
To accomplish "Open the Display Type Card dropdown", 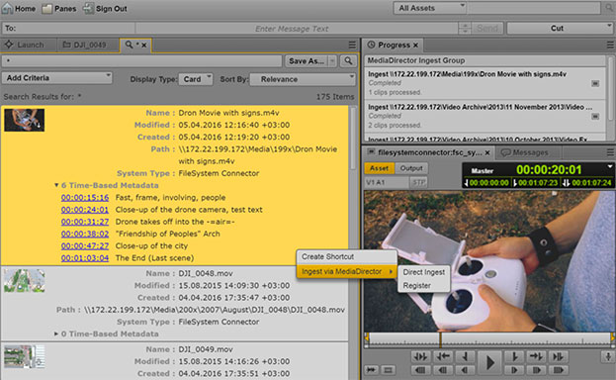I will 196,79.
